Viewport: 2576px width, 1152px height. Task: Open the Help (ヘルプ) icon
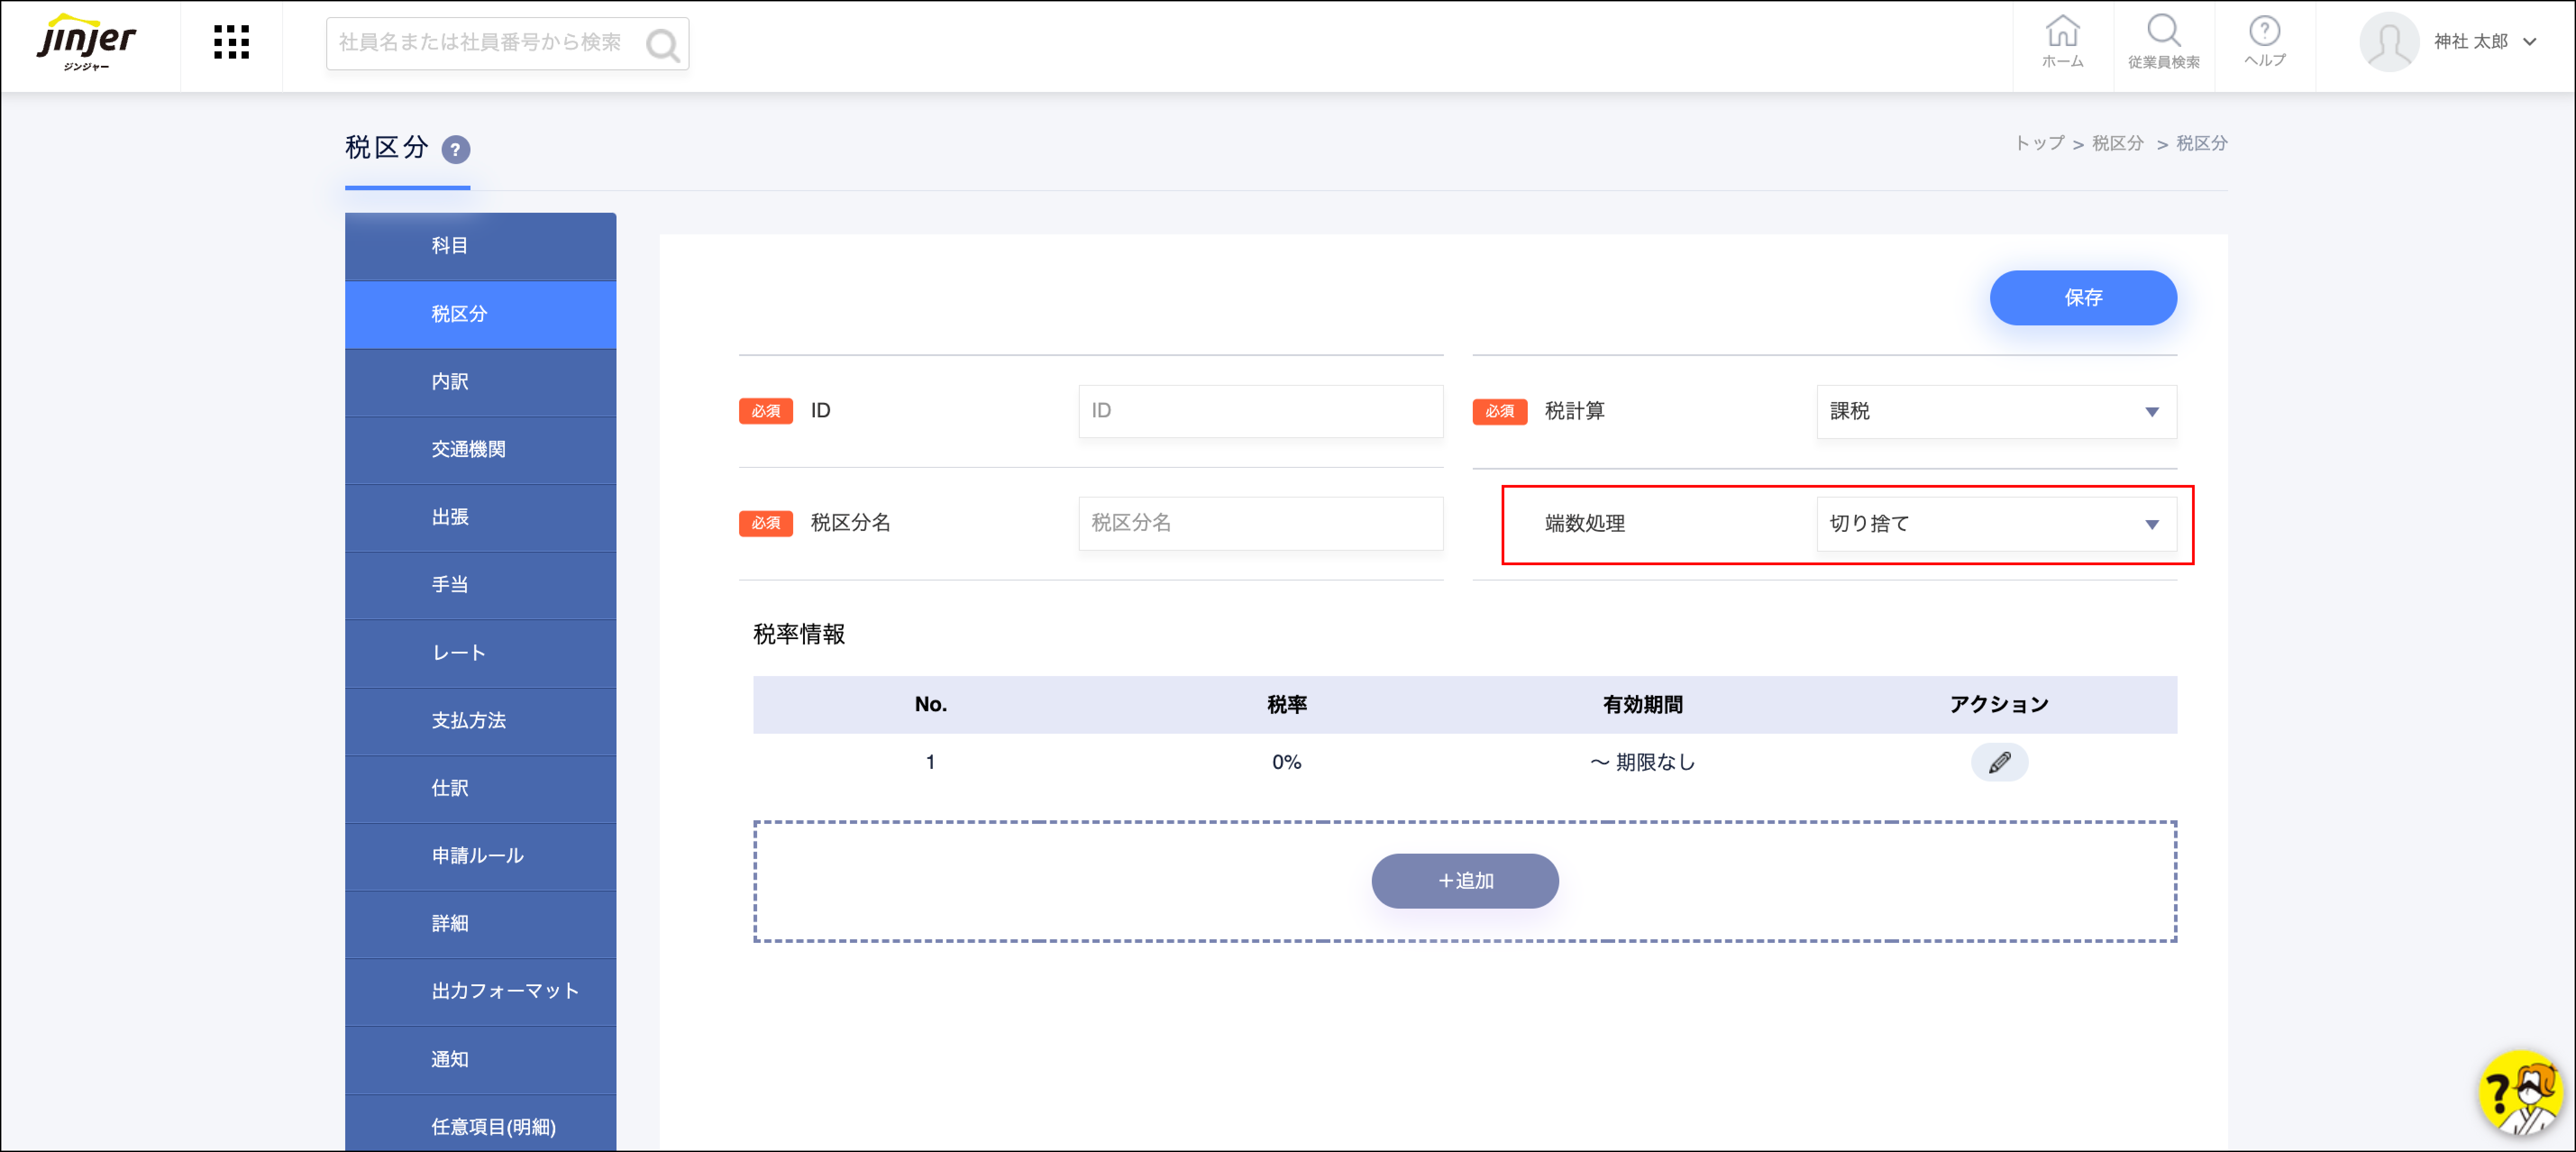[2264, 42]
